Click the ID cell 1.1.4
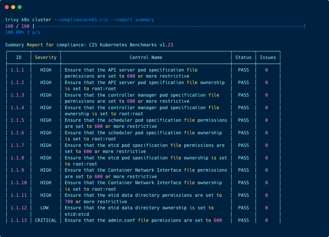 17,108
